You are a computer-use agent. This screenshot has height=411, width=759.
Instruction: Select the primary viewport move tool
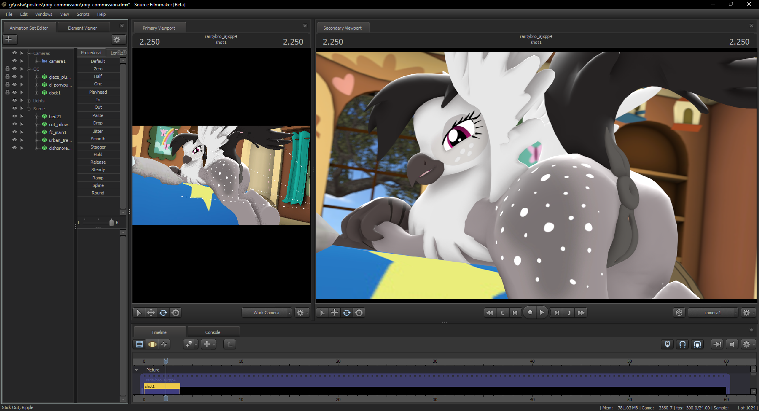click(151, 313)
